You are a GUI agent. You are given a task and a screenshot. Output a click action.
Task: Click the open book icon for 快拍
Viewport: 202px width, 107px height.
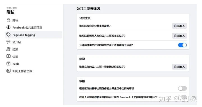point(8,57)
